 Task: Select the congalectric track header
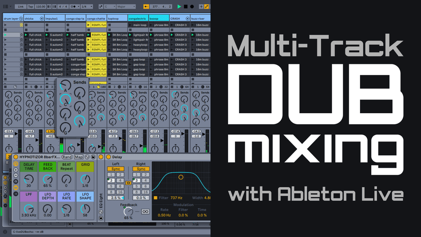(138, 19)
